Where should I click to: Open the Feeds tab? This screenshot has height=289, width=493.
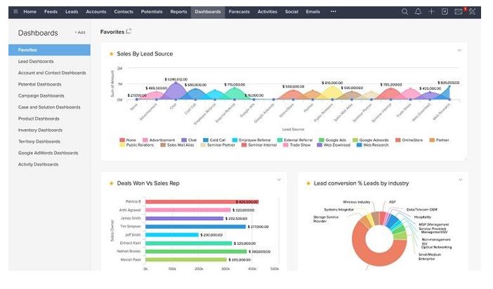51,12
